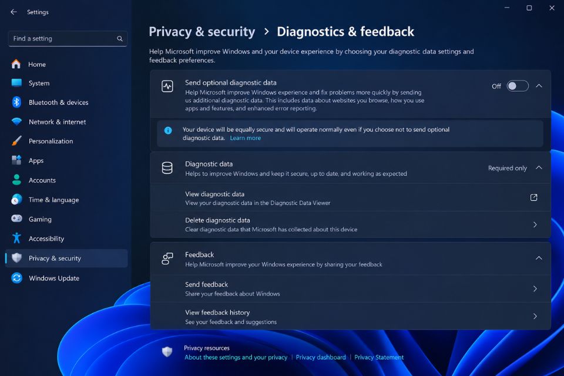
Task: Click the back arrow in Settings
Action: [14, 12]
